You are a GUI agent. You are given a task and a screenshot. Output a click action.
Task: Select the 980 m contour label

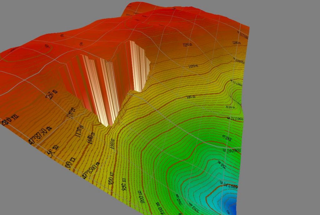click(x=191, y=97)
